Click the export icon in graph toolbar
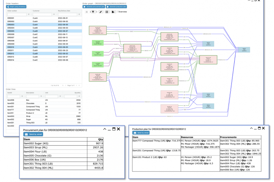Viewport: 274px width, 182px height. point(113,12)
